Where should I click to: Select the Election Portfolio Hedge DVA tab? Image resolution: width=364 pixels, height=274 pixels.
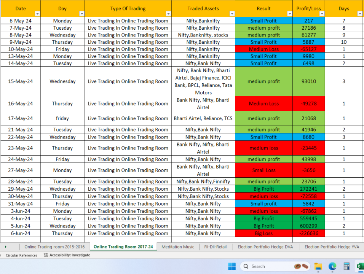(x=265, y=247)
